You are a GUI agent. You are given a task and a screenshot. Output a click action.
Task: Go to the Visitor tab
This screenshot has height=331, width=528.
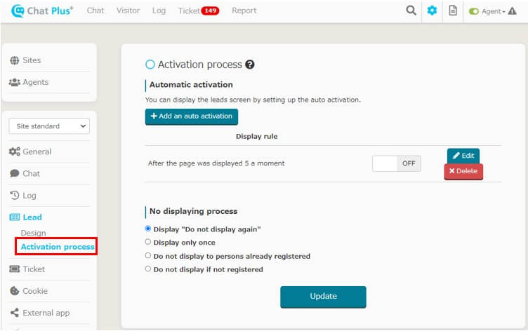(128, 11)
